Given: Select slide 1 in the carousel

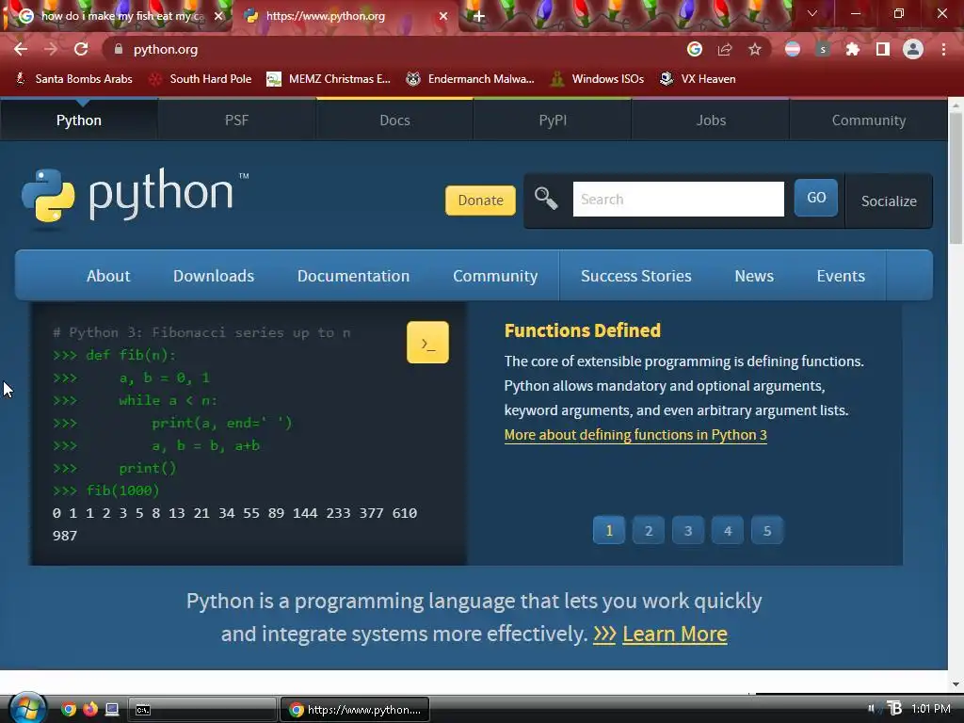Looking at the screenshot, I should coord(609,530).
